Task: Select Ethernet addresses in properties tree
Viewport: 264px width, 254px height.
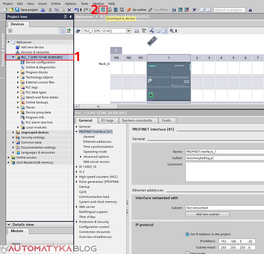Action: 97,142
